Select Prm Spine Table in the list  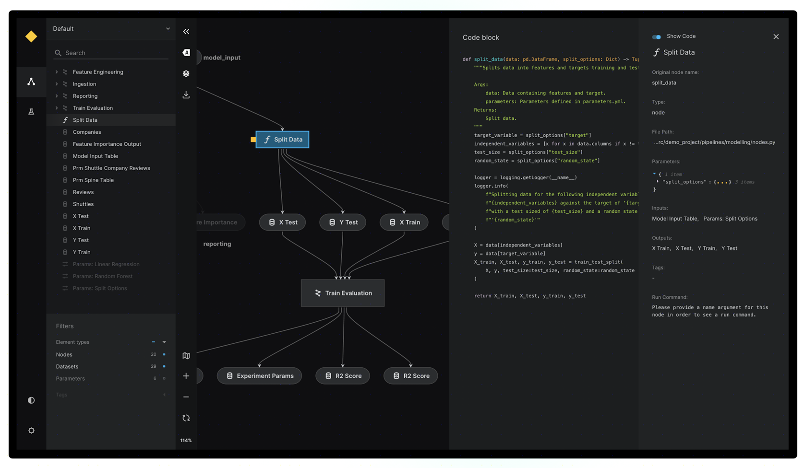tap(93, 180)
